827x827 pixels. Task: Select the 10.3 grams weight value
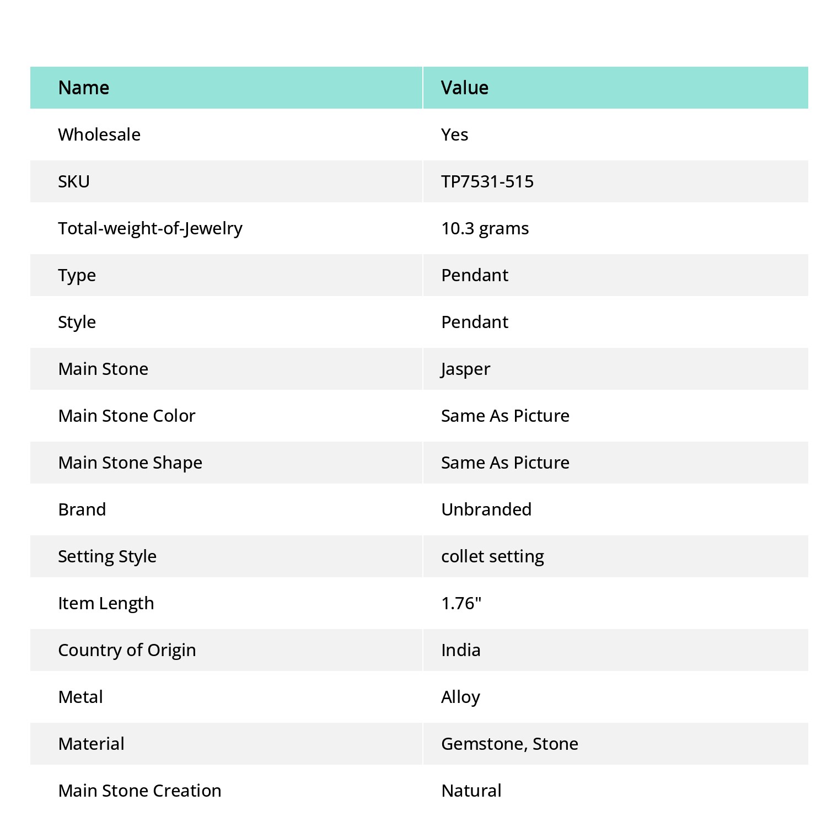485,229
